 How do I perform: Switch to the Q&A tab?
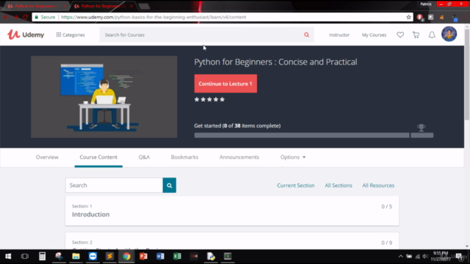[x=144, y=157]
